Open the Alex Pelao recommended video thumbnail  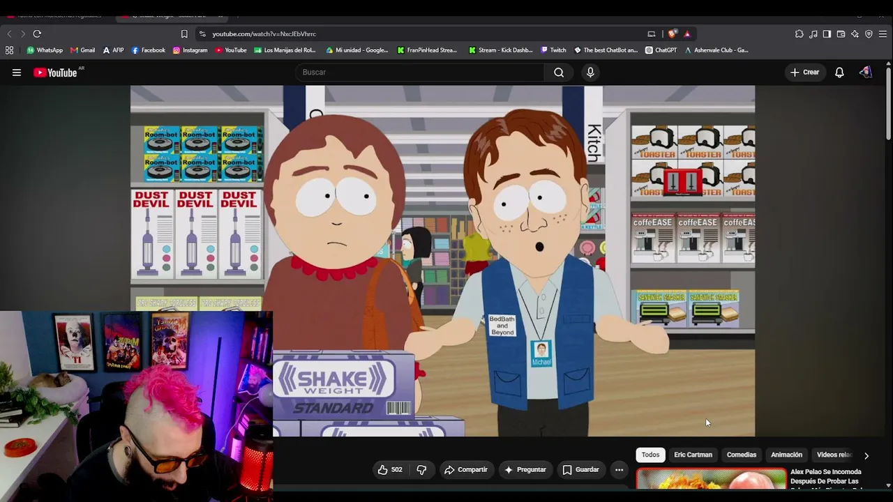[711, 480]
